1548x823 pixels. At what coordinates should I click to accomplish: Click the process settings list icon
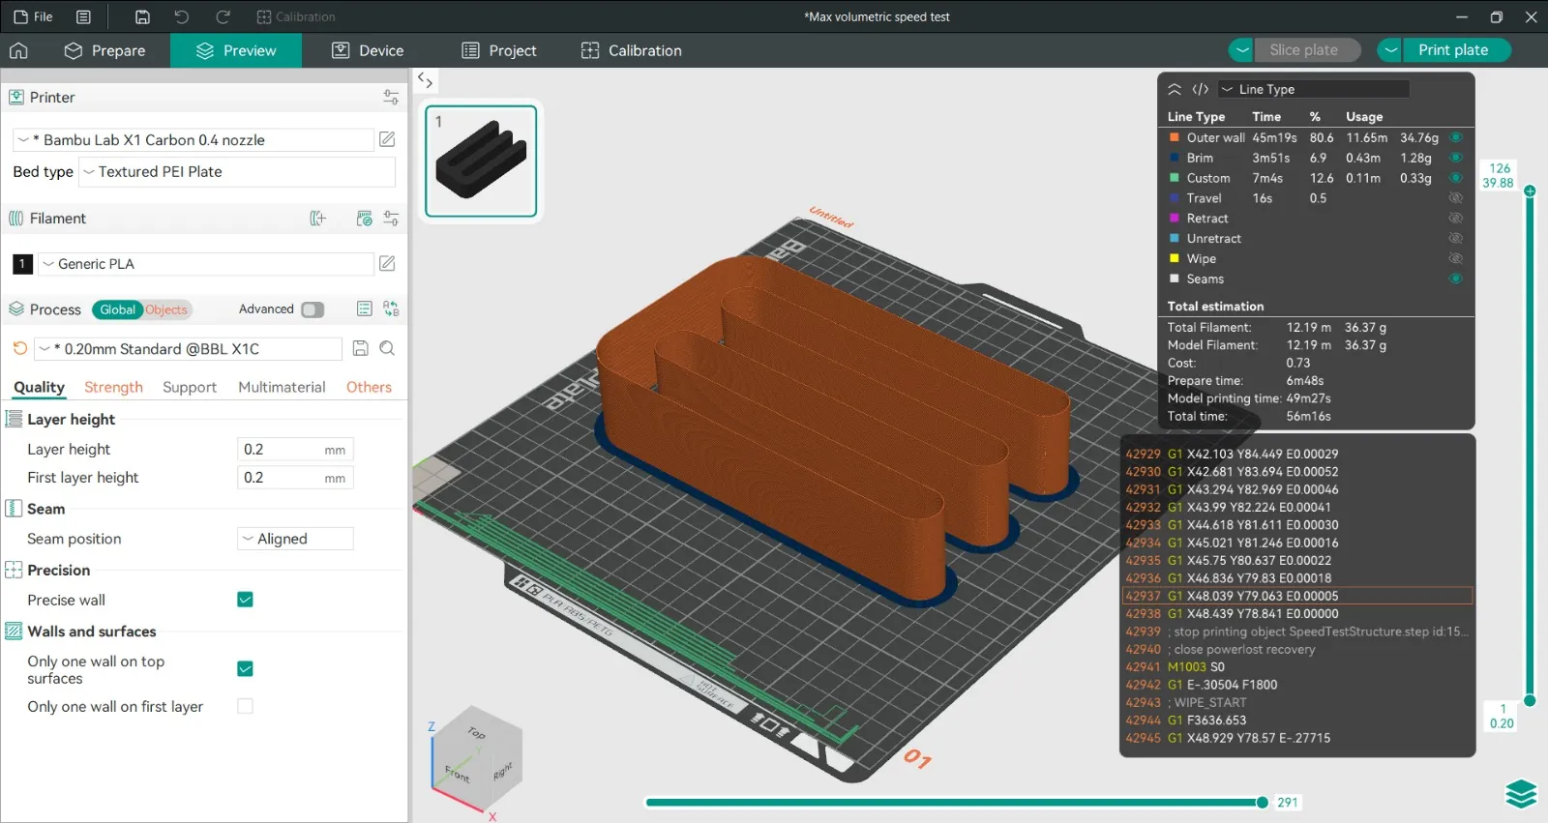click(365, 309)
